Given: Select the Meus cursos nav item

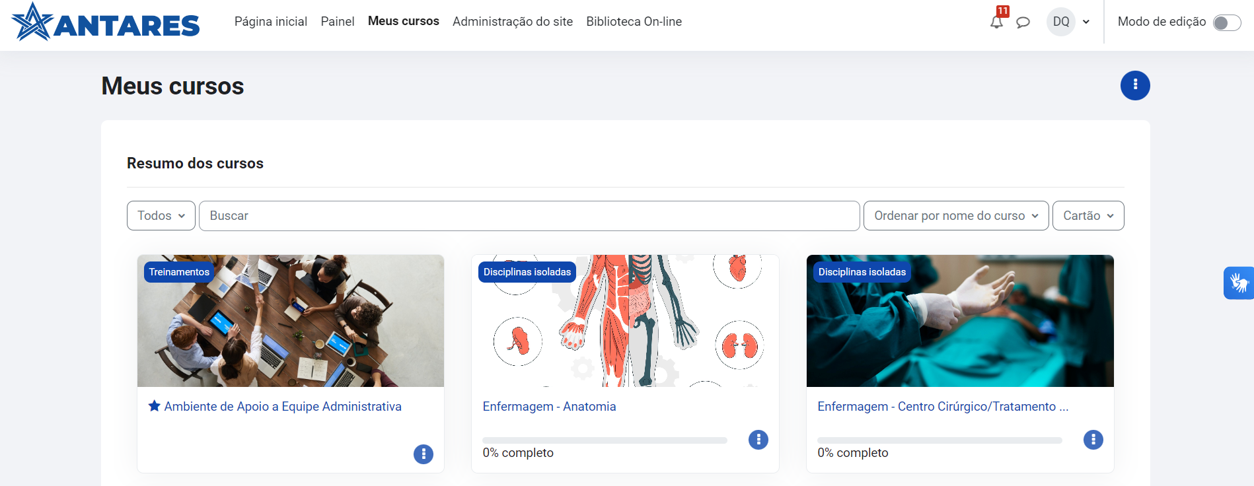Looking at the screenshot, I should point(404,21).
